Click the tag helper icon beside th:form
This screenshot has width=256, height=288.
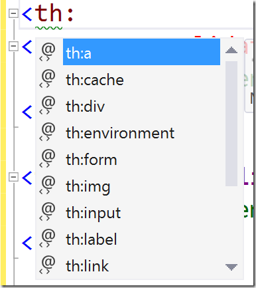tap(48, 158)
